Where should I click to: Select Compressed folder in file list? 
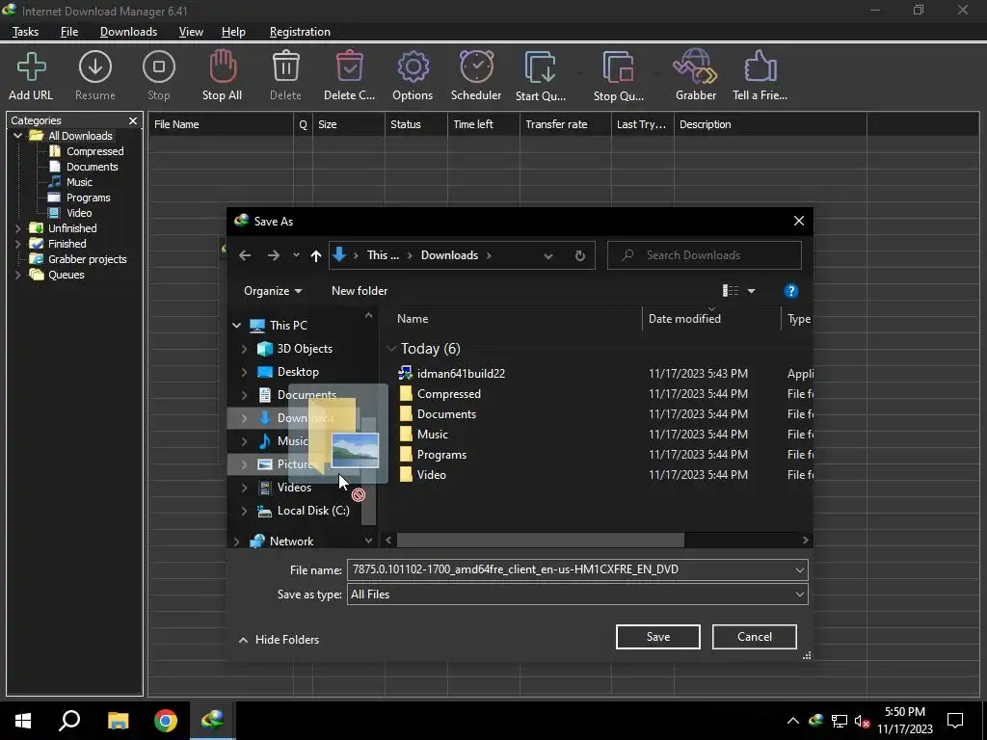click(449, 394)
